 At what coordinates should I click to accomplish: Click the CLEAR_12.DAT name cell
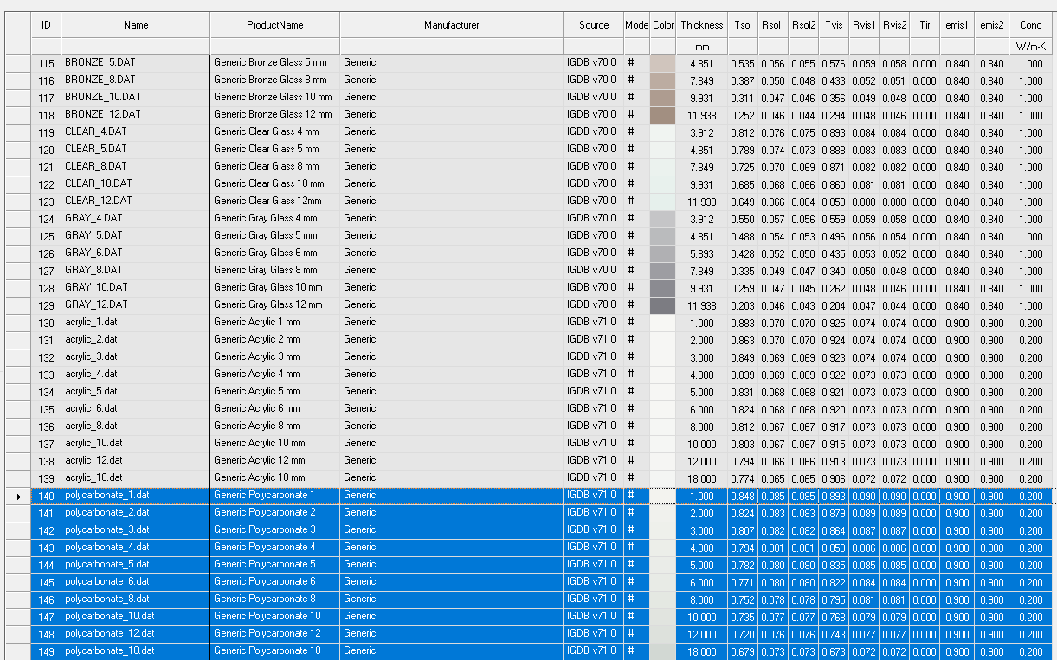click(x=136, y=202)
